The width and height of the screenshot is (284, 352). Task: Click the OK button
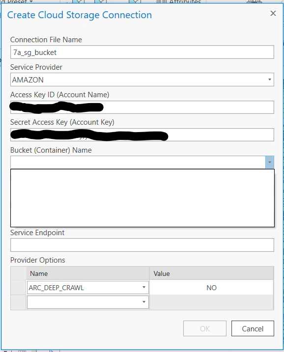pyautogui.click(x=205, y=328)
